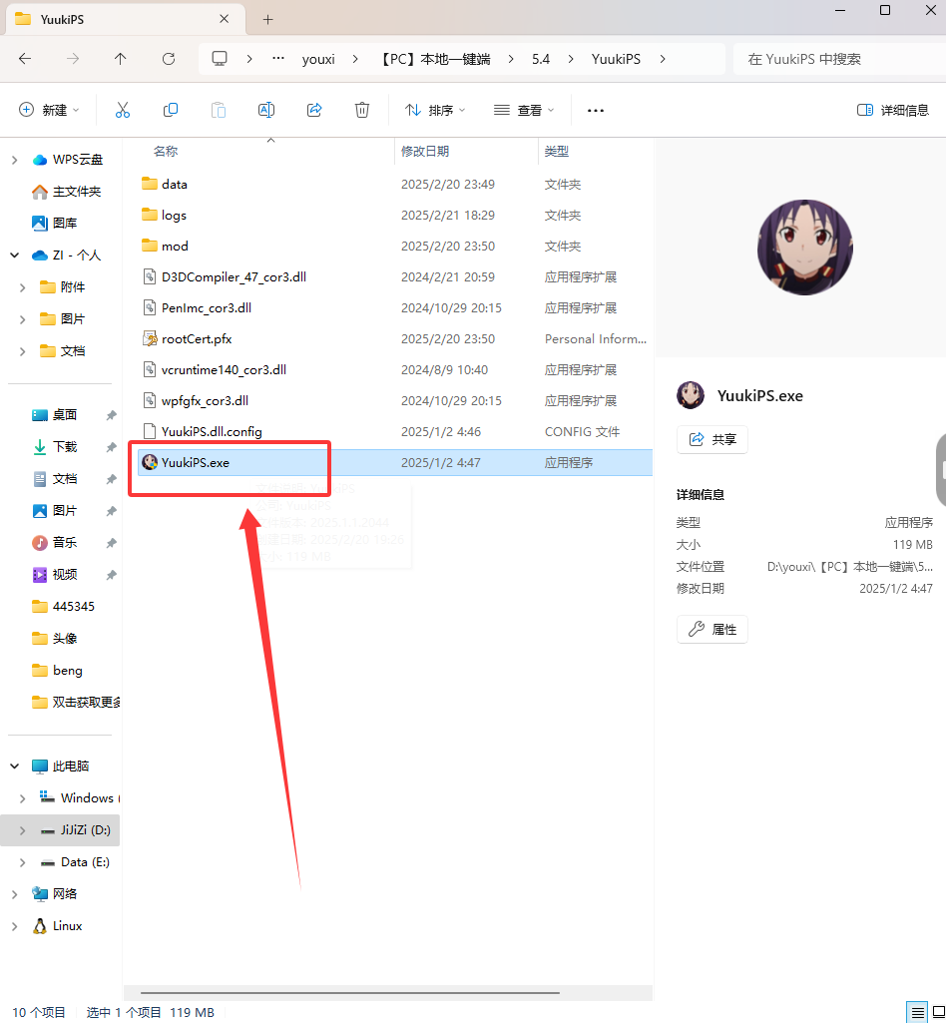946x1023 pixels.
Task: Click the Rename icon in toolbar
Action: coord(266,110)
